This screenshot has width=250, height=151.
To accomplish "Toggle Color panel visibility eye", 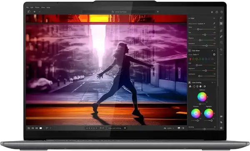I will click(214, 18).
